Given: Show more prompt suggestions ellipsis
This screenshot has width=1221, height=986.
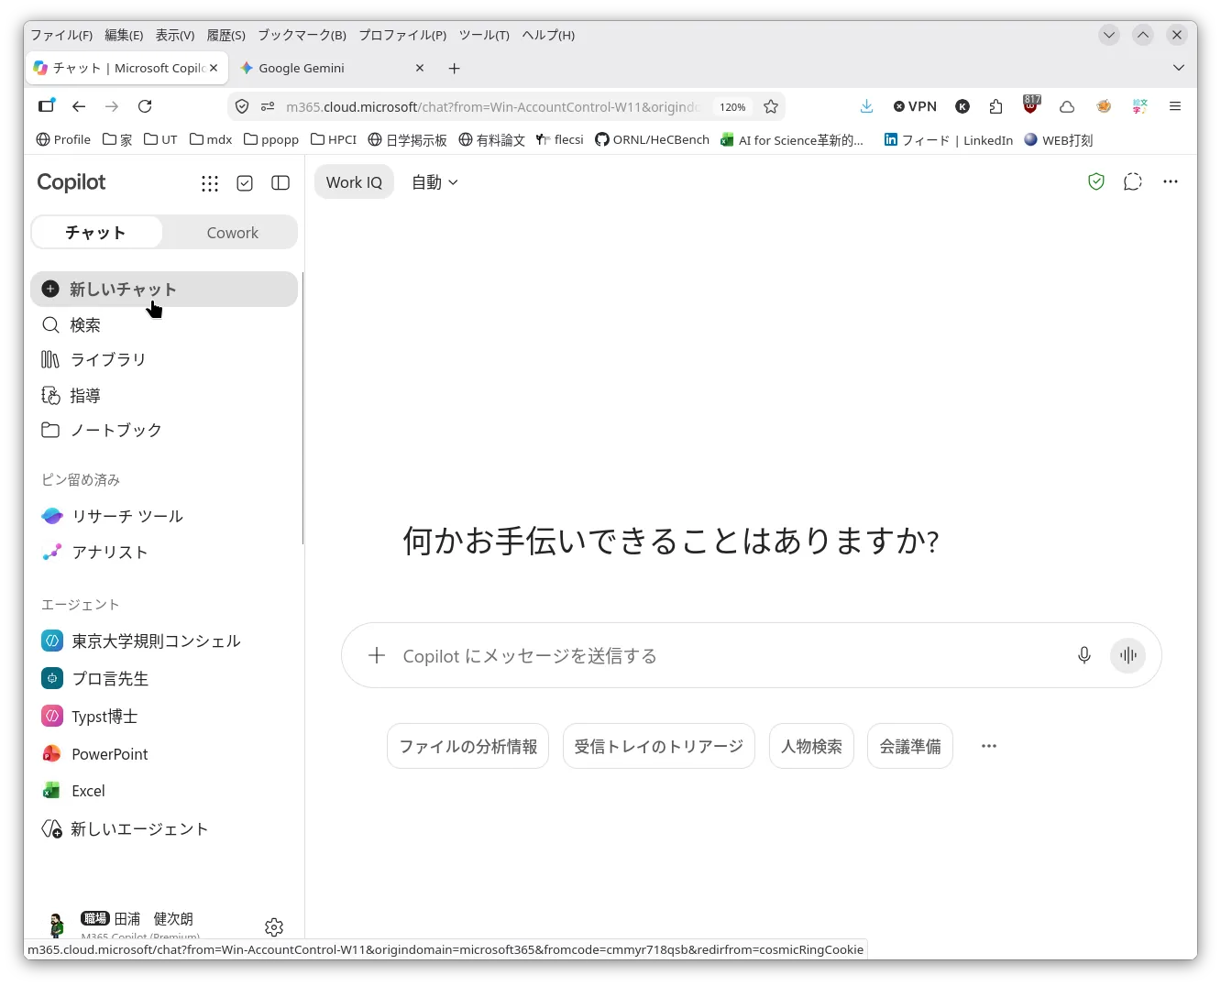Looking at the screenshot, I should pos(989,746).
